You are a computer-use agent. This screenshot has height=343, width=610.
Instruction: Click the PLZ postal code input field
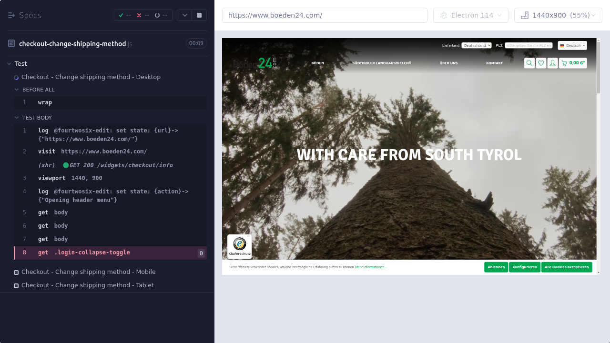click(529, 45)
